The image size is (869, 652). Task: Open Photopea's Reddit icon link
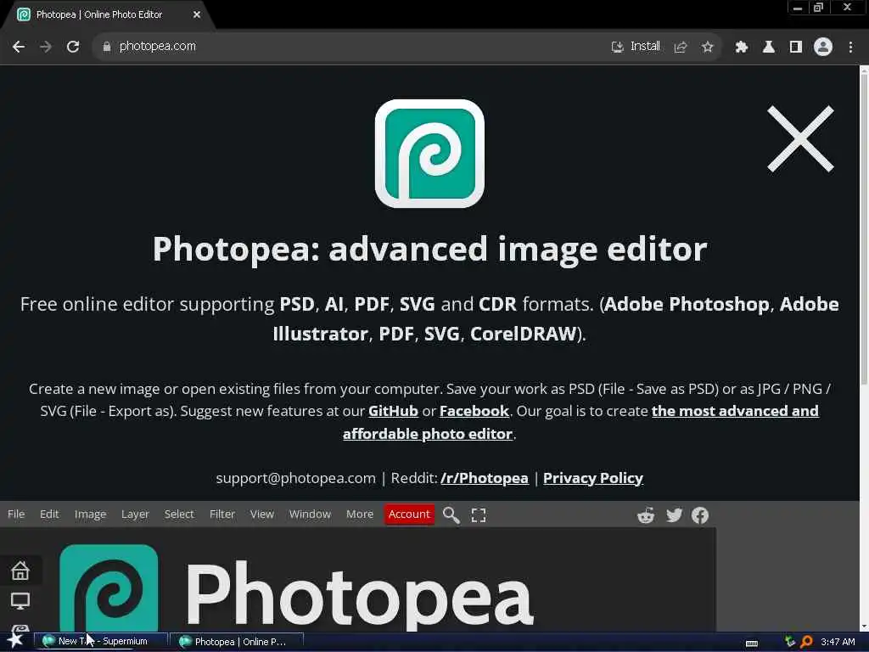pos(646,515)
